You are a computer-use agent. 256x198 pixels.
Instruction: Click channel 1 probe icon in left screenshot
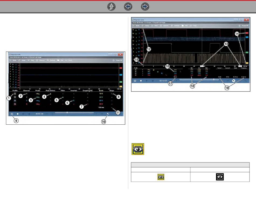click(x=38, y=94)
